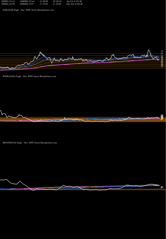This screenshot has width=166, height=239.
Task: Click the 50EMA: 21.98 value
Action: coord(7,4)
